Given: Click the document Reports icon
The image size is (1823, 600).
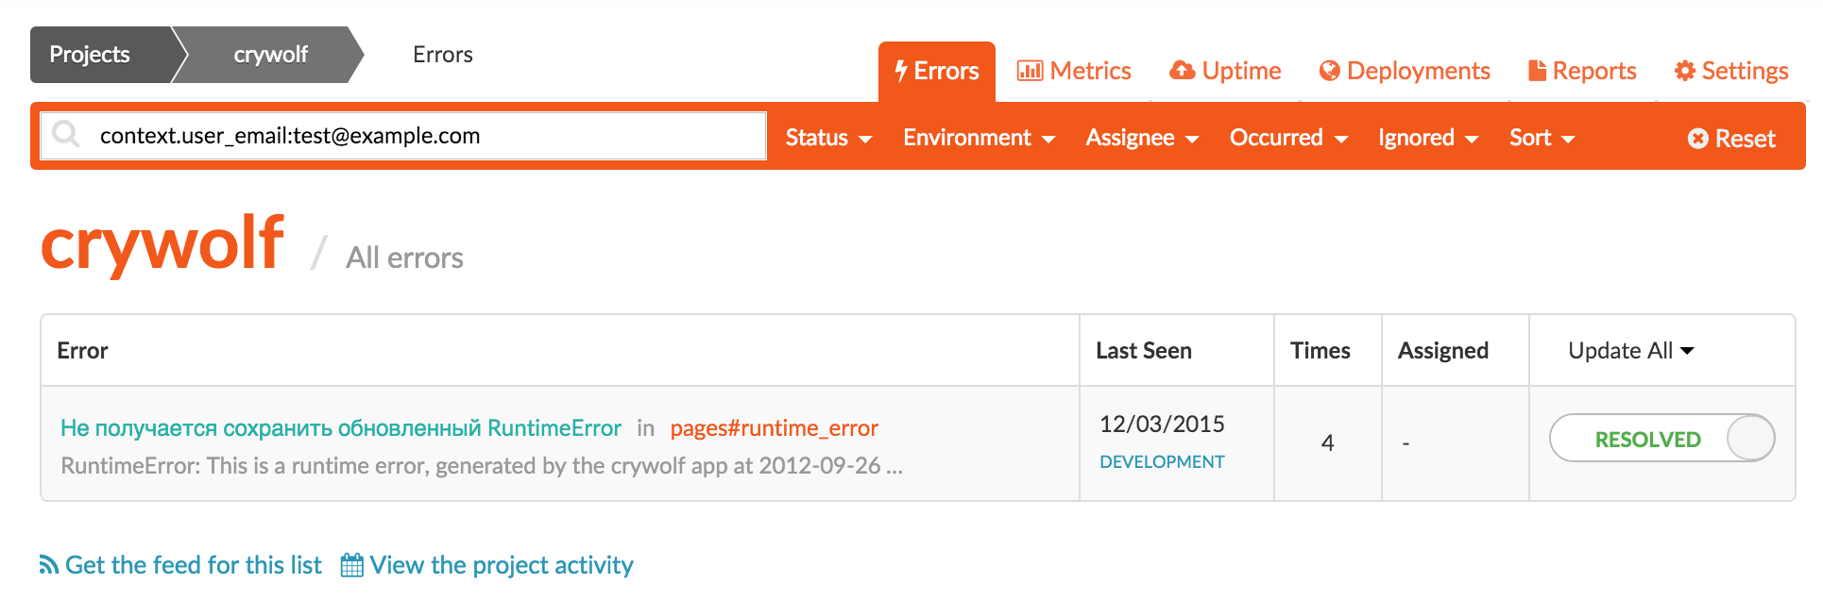Looking at the screenshot, I should point(1537,71).
